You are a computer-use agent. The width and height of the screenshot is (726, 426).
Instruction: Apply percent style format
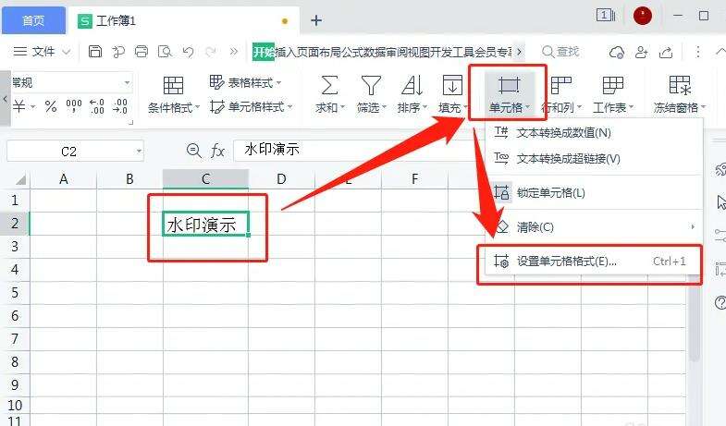click(51, 106)
